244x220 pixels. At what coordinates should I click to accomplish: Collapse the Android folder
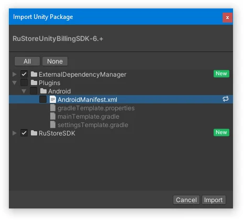coord(24,91)
